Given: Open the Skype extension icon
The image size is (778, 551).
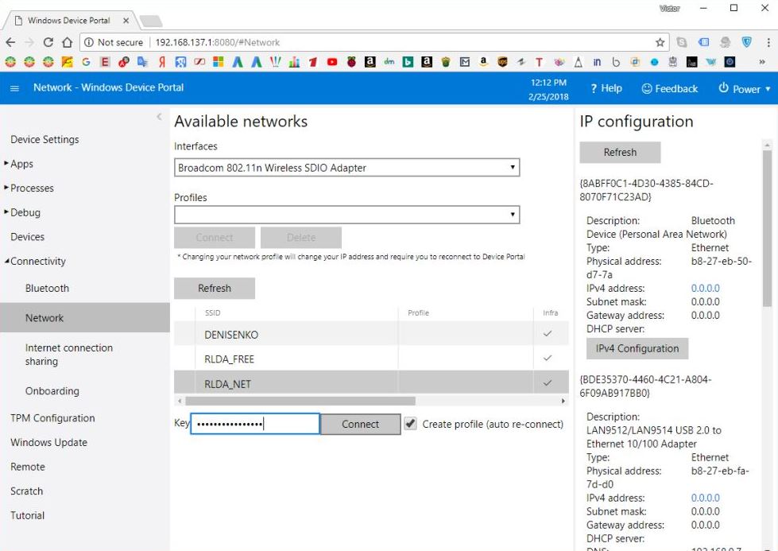Looking at the screenshot, I should [x=682, y=42].
